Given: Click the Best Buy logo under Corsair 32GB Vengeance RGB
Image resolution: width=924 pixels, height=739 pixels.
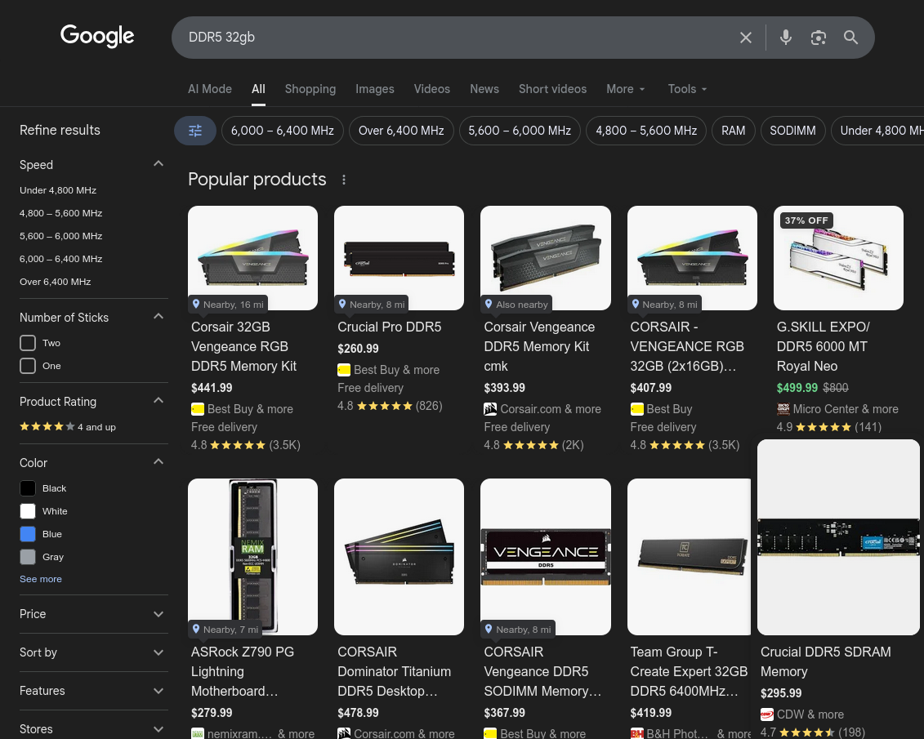Looking at the screenshot, I should coord(198,408).
